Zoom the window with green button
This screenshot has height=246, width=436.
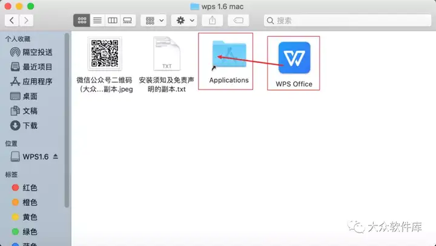[31, 6]
